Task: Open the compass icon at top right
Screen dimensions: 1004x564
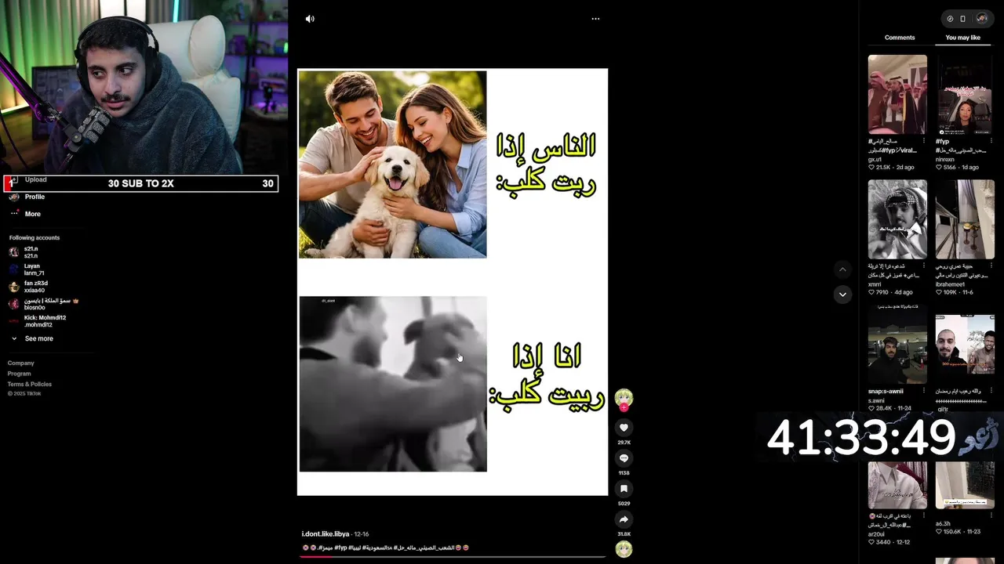Action: click(x=950, y=19)
